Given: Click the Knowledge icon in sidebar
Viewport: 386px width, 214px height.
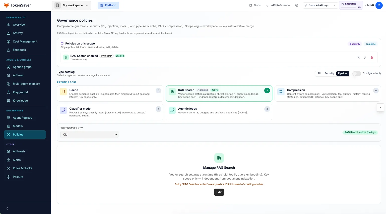Looking at the screenshot, I should tap(9, 101).
